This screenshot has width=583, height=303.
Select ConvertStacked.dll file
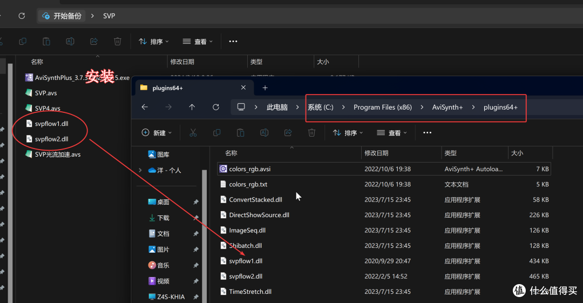pos(384,199)
